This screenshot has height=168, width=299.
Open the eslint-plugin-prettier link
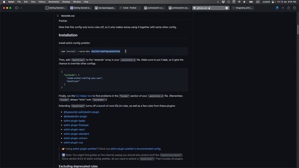[85, 149]
